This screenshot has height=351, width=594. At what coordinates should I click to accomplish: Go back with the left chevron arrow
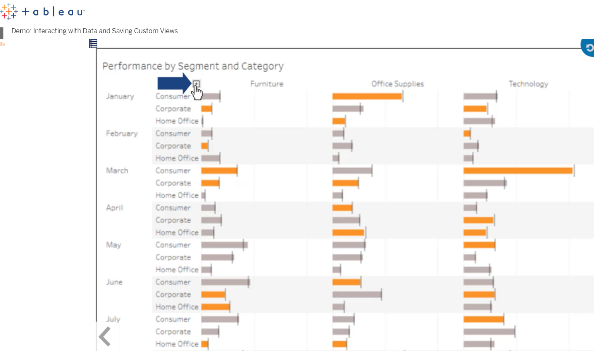[104, 336]
